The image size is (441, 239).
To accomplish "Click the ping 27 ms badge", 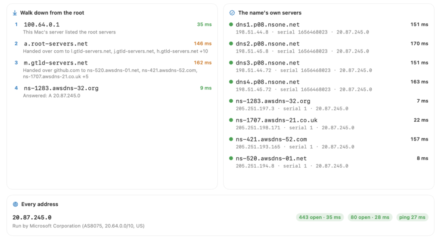I will coord(412,217).
